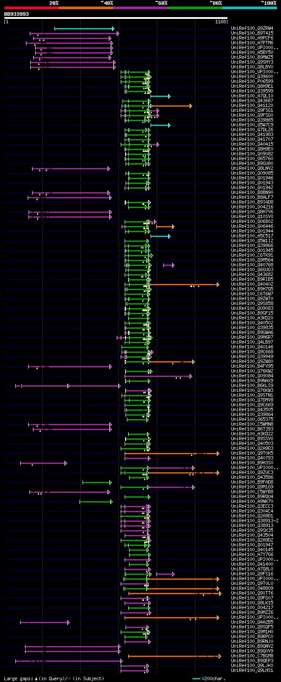Select label UniRef100_B4FV95
The width and height of the screenshot is (281, 682).
[252, 366]
